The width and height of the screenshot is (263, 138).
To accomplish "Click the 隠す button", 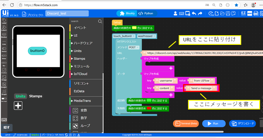I will [7, 128].
